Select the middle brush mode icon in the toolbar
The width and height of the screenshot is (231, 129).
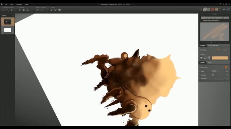pyautogui.click(x=55, y=10)
